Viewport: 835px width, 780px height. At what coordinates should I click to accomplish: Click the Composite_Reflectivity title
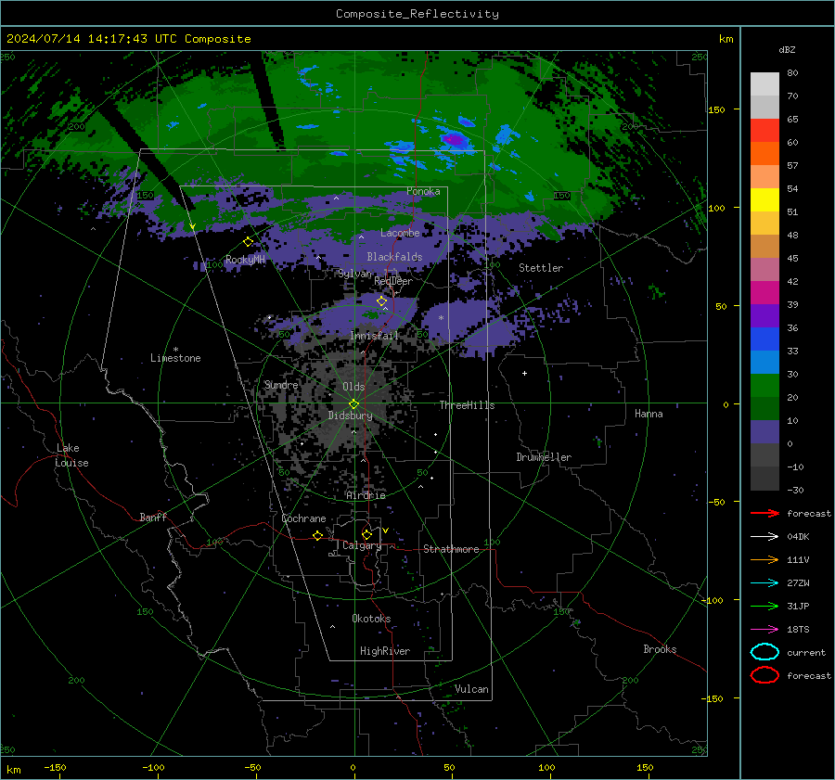[x=417, y=14]
